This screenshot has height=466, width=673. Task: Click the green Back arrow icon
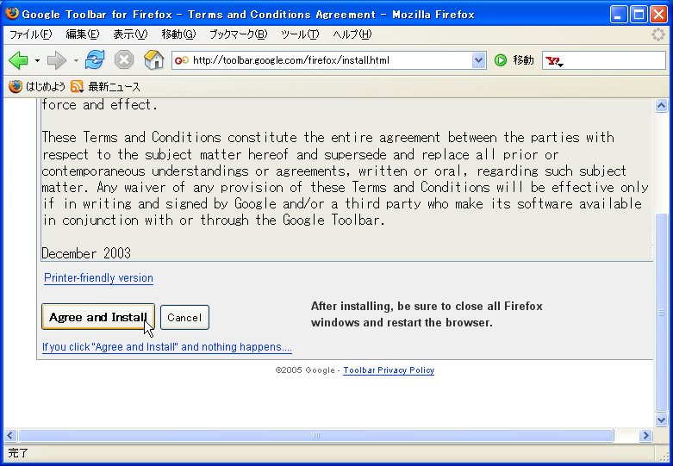18,60
